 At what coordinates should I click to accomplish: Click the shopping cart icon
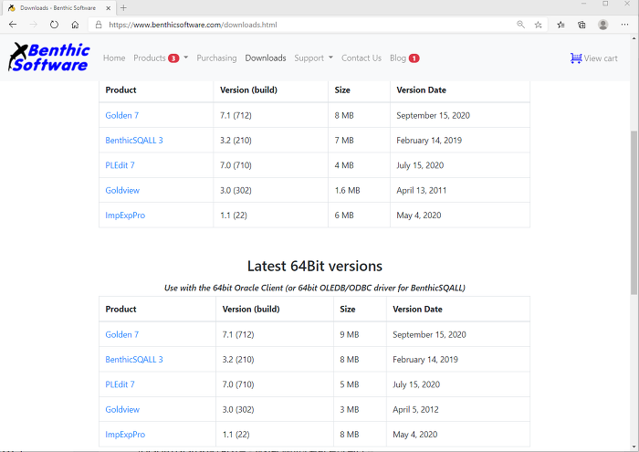pyautogui.click(x=576, y=58)
